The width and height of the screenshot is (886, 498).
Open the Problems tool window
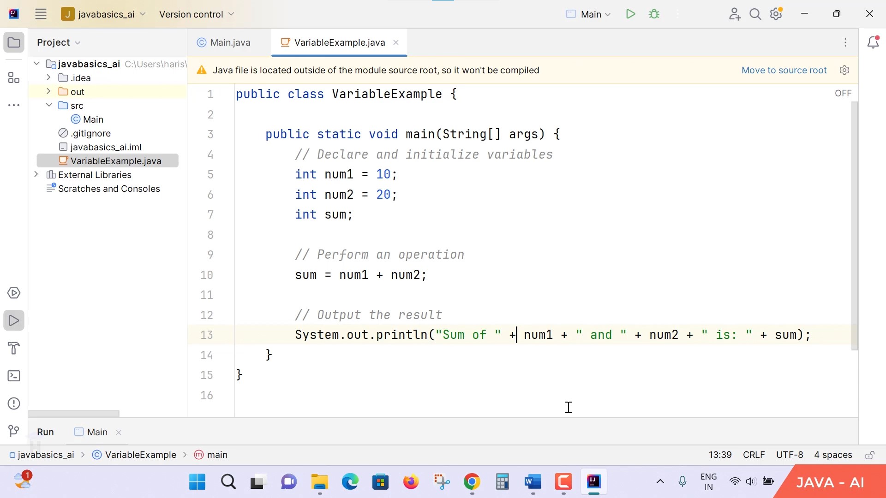14,403
